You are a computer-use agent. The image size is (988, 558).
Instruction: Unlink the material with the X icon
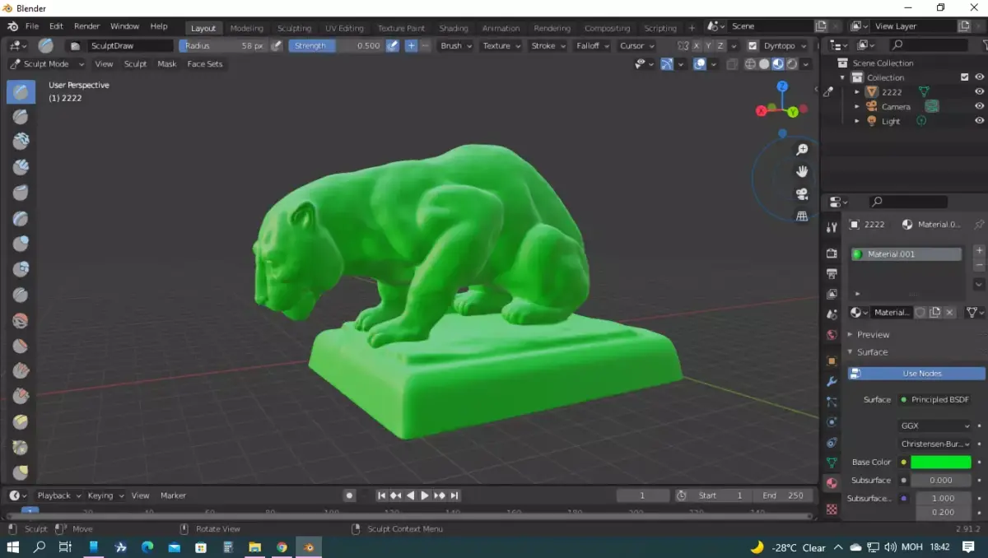coord(949,313)
